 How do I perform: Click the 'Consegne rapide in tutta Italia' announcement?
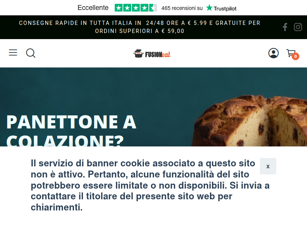pyautogui.click(x=140, y=27)
